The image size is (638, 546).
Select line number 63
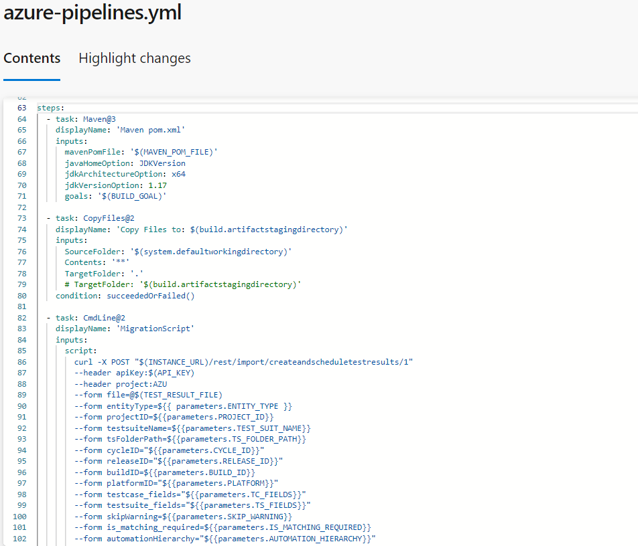point(21,108)
